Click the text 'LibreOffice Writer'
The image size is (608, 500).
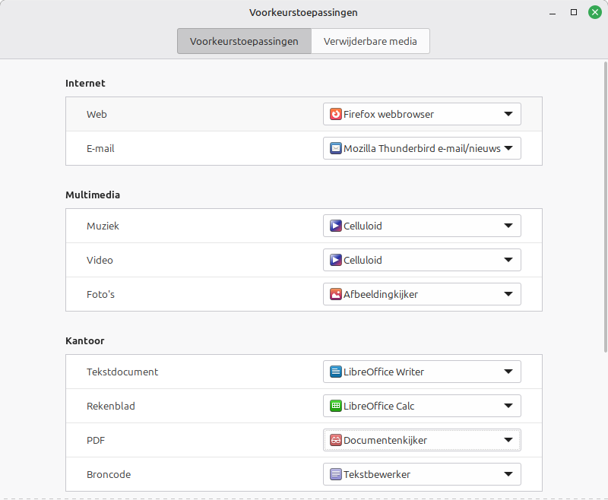(x=384, y=372)
